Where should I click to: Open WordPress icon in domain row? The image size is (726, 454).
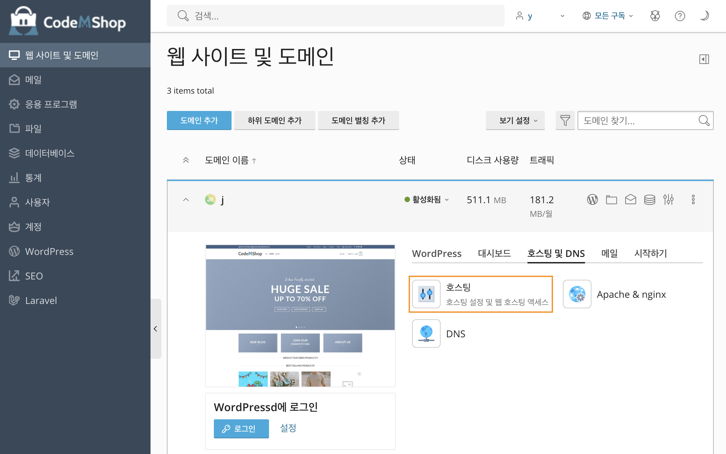[x=592, y=199]
